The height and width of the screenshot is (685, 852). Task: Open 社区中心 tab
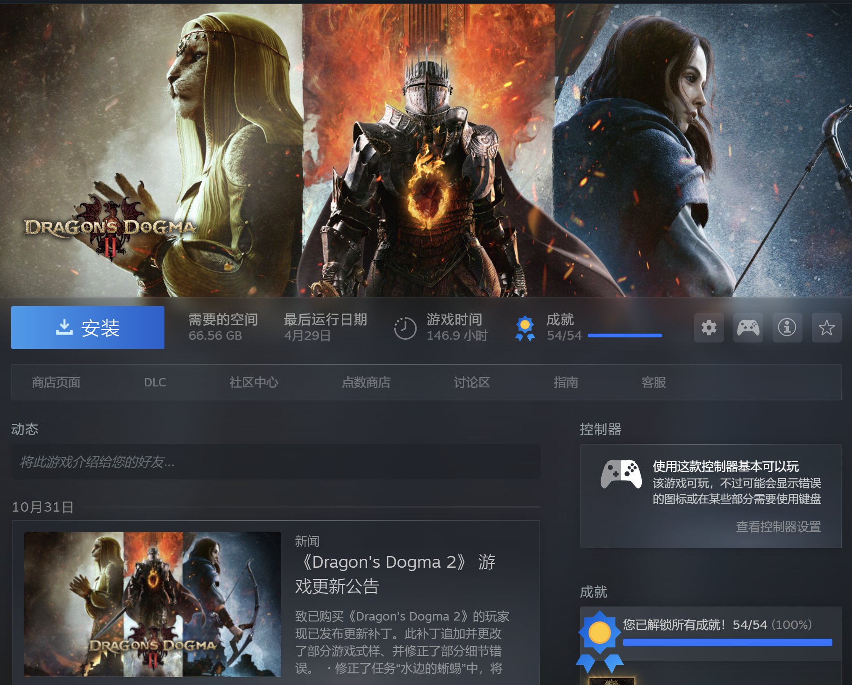pyautogui.click(x=254, y=382)
